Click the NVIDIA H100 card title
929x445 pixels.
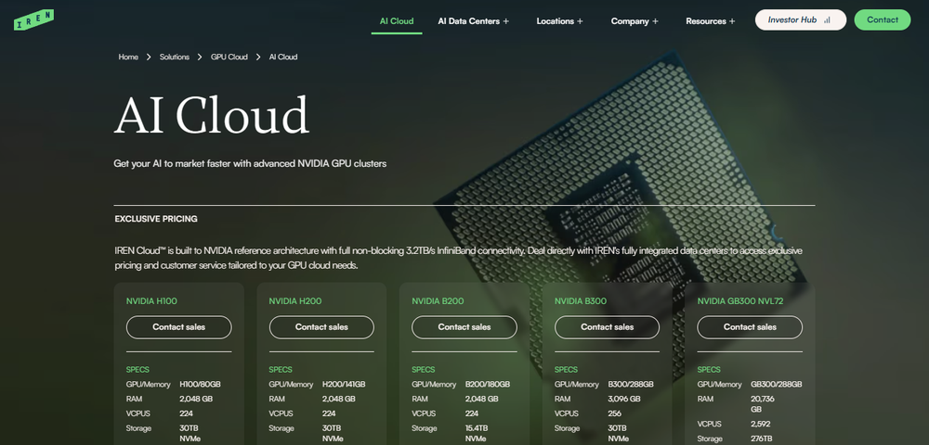[x=151, y=300]
